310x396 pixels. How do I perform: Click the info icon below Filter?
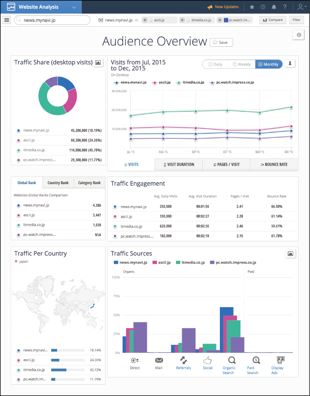pos(299,35)
